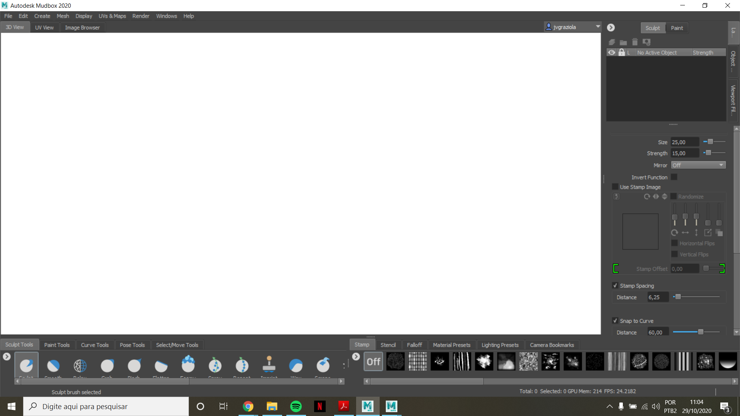Image resolution: width=740 pixels, height=416 pixels.
Task: Select the Wax sculpt tool
Action: (x=296, y=365)
